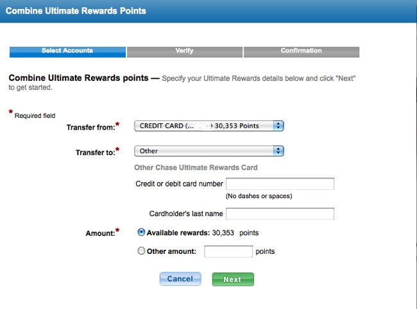The height and width of the screenshot is (309, 417).
Task: Focus the Cardholder's last name field
Action: click(280, 214)
